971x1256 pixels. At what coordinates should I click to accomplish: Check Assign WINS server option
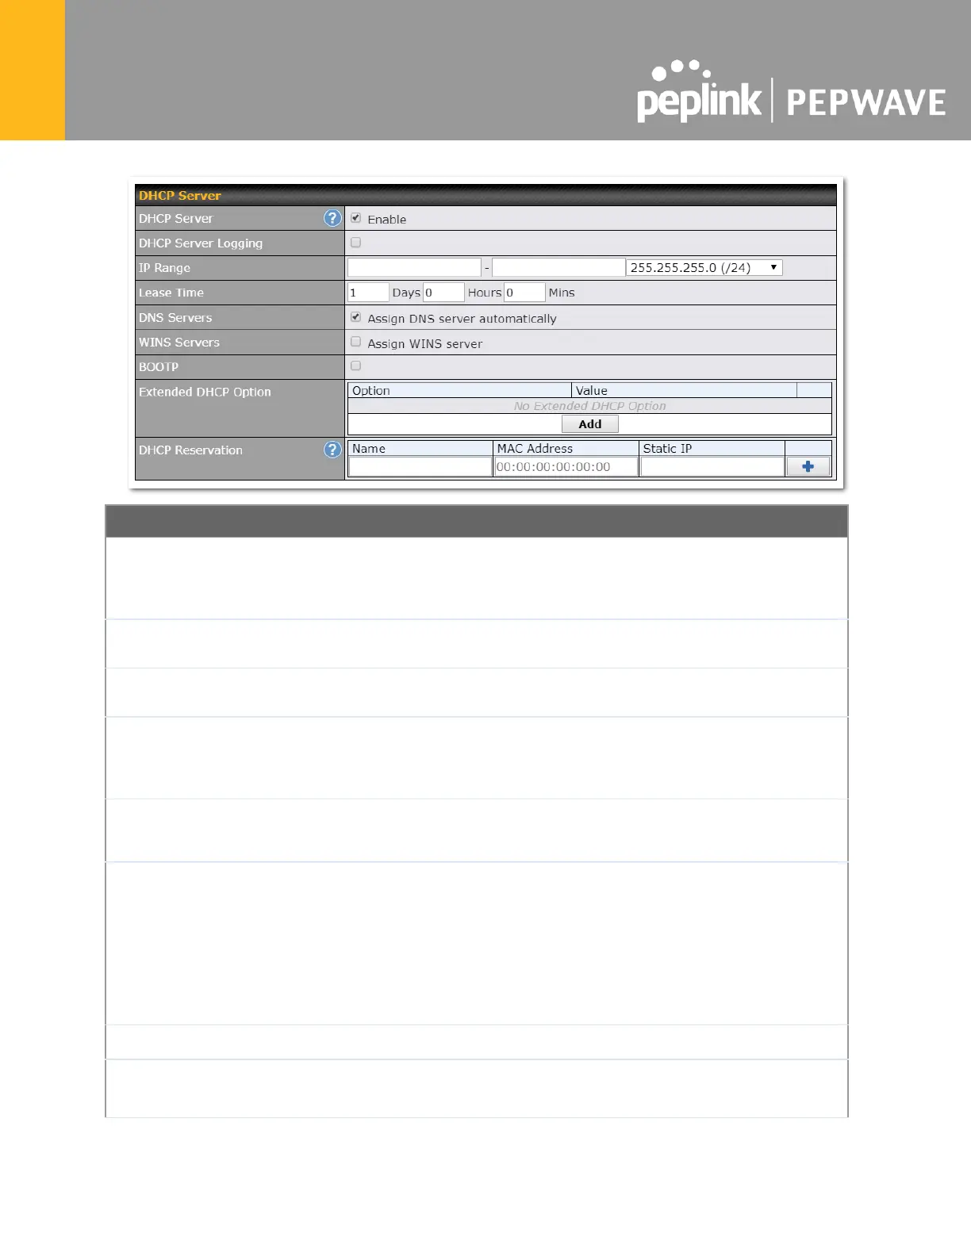[x=356, y=342]
